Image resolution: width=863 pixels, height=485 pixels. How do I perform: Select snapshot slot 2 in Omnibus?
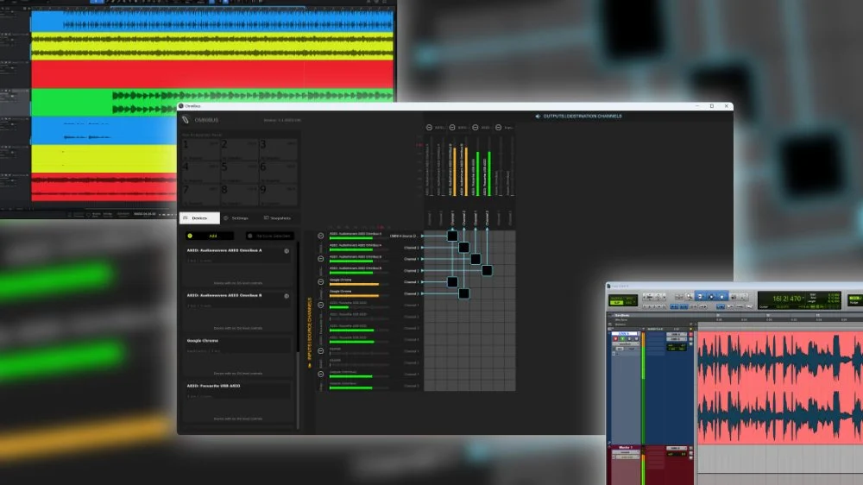239,149
